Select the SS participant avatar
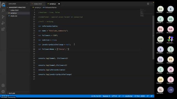 tap(160, 59)
